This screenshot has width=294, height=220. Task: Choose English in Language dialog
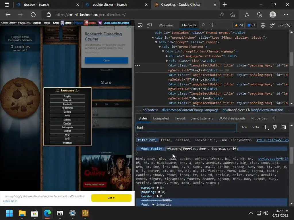67,96
